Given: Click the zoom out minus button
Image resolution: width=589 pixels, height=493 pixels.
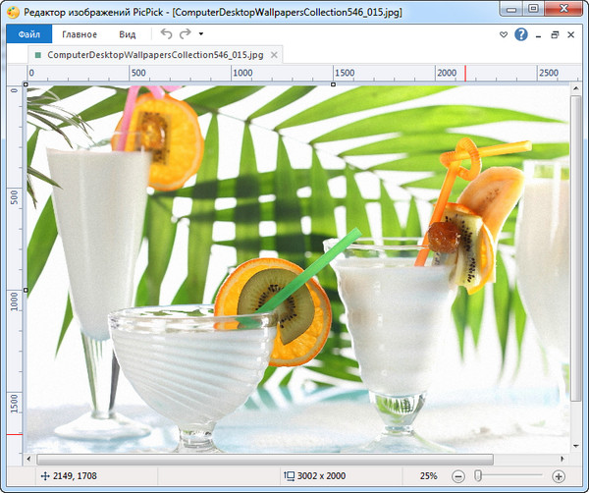Looking at the screenshot, I should tap(459, 475).
